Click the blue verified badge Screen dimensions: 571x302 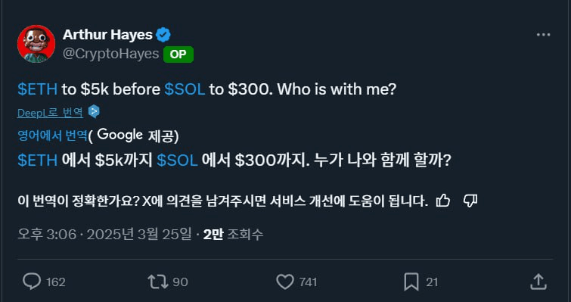point(163,35)
